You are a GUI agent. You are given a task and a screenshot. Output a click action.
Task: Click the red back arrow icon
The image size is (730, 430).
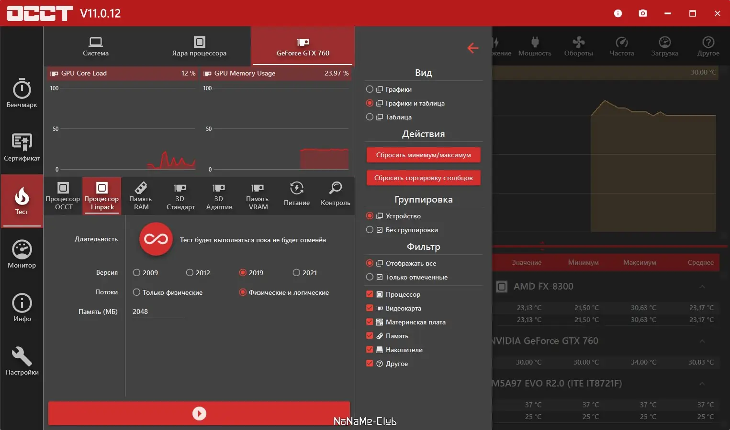(473, 48)
